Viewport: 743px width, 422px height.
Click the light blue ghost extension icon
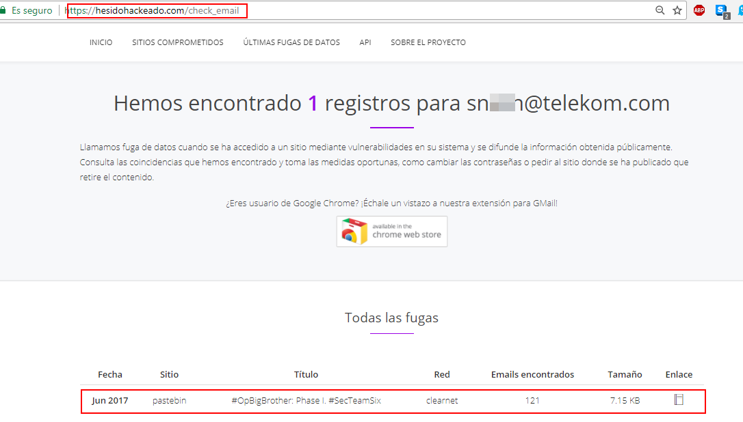coord(740,10)
